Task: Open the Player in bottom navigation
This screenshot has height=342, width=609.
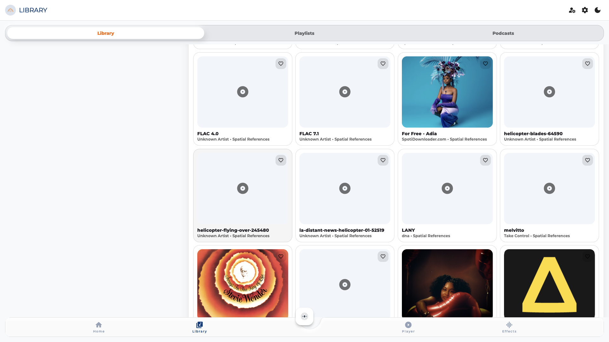Action: click(408, 327)
